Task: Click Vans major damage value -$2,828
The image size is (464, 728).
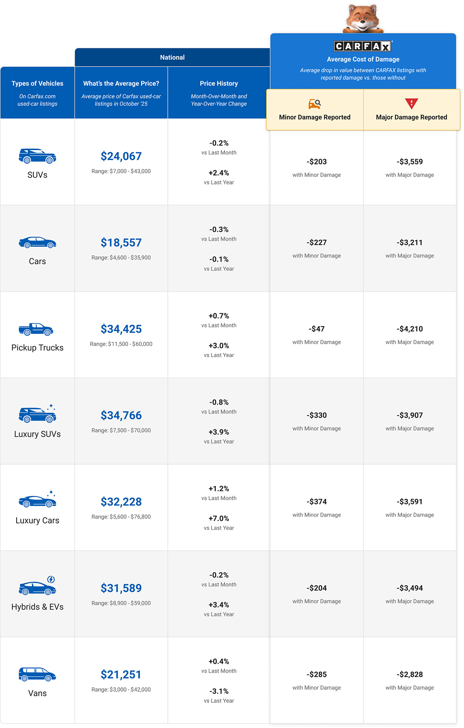Action: [x=409, y=675]
